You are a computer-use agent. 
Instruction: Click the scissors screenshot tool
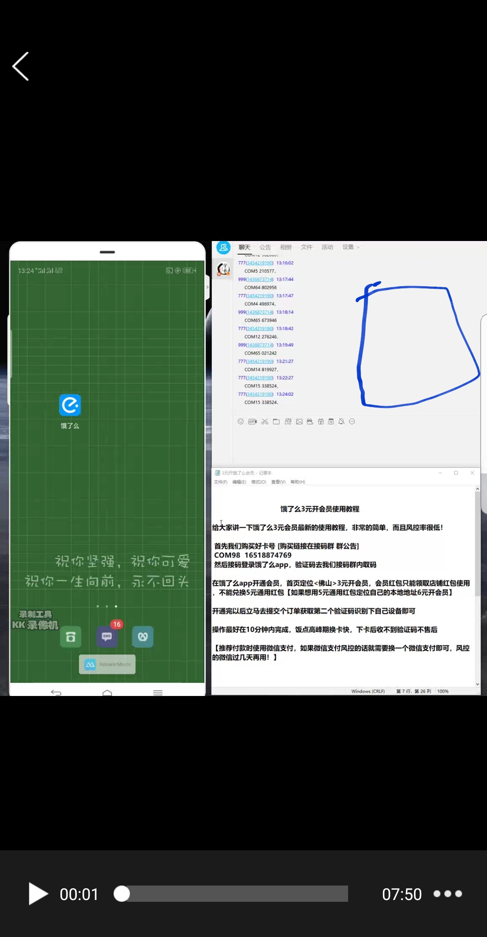point(265,422)
